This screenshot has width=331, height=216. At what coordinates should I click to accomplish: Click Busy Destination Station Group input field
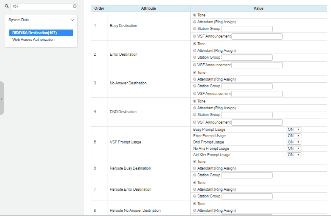pos(246,29)
